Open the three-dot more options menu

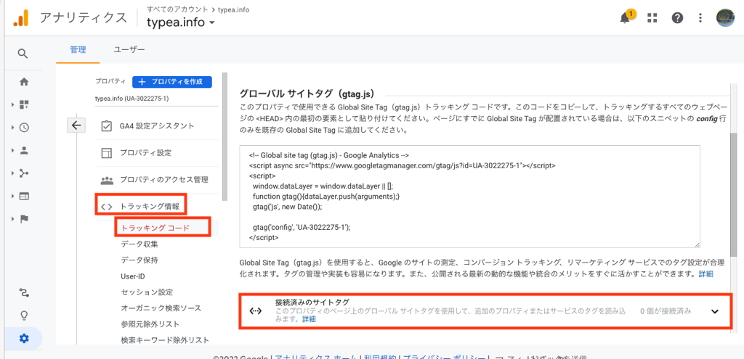pyautogui.click(x=700, y=18)
